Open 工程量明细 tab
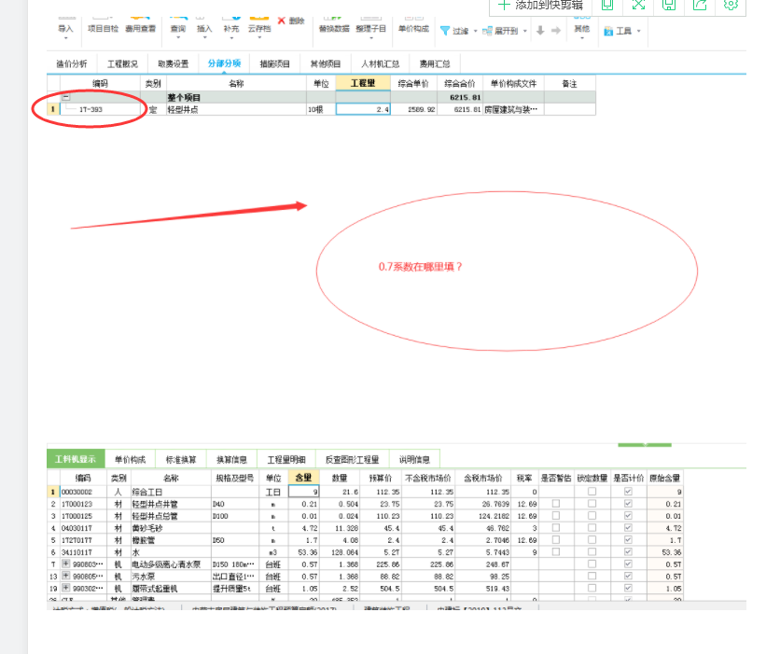780x654 pixels. click(x=286, y=460)
